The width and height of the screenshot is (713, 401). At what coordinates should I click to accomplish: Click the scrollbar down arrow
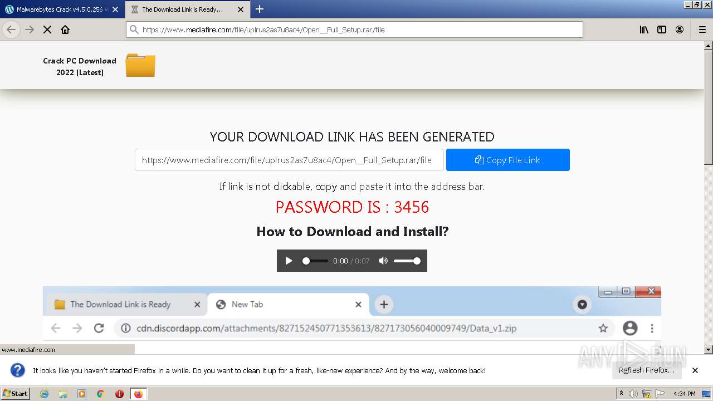[x=709, y=350]
